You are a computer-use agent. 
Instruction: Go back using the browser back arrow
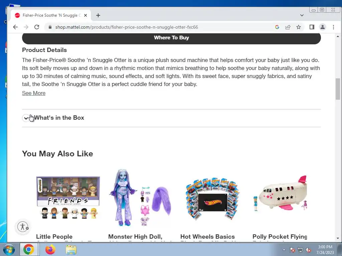15,27
